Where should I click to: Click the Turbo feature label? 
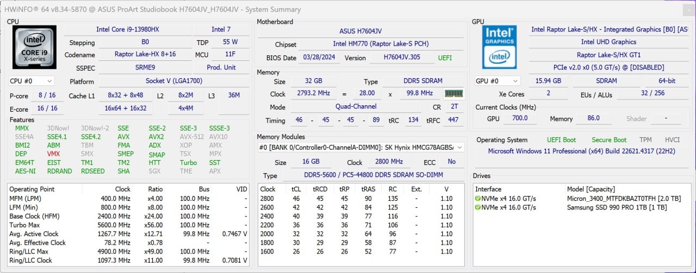coord(188,162)
